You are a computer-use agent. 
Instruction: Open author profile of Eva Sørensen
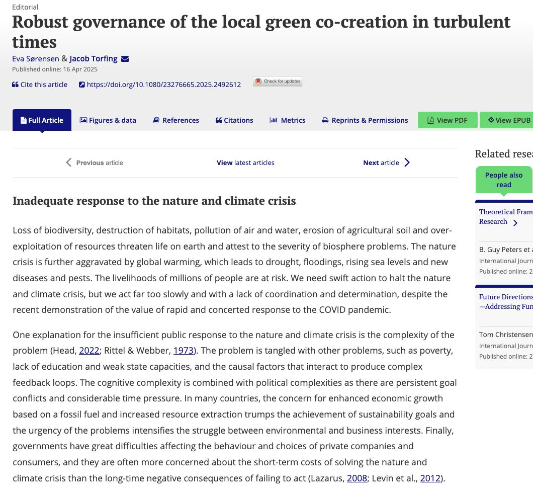tap(36, 58)
